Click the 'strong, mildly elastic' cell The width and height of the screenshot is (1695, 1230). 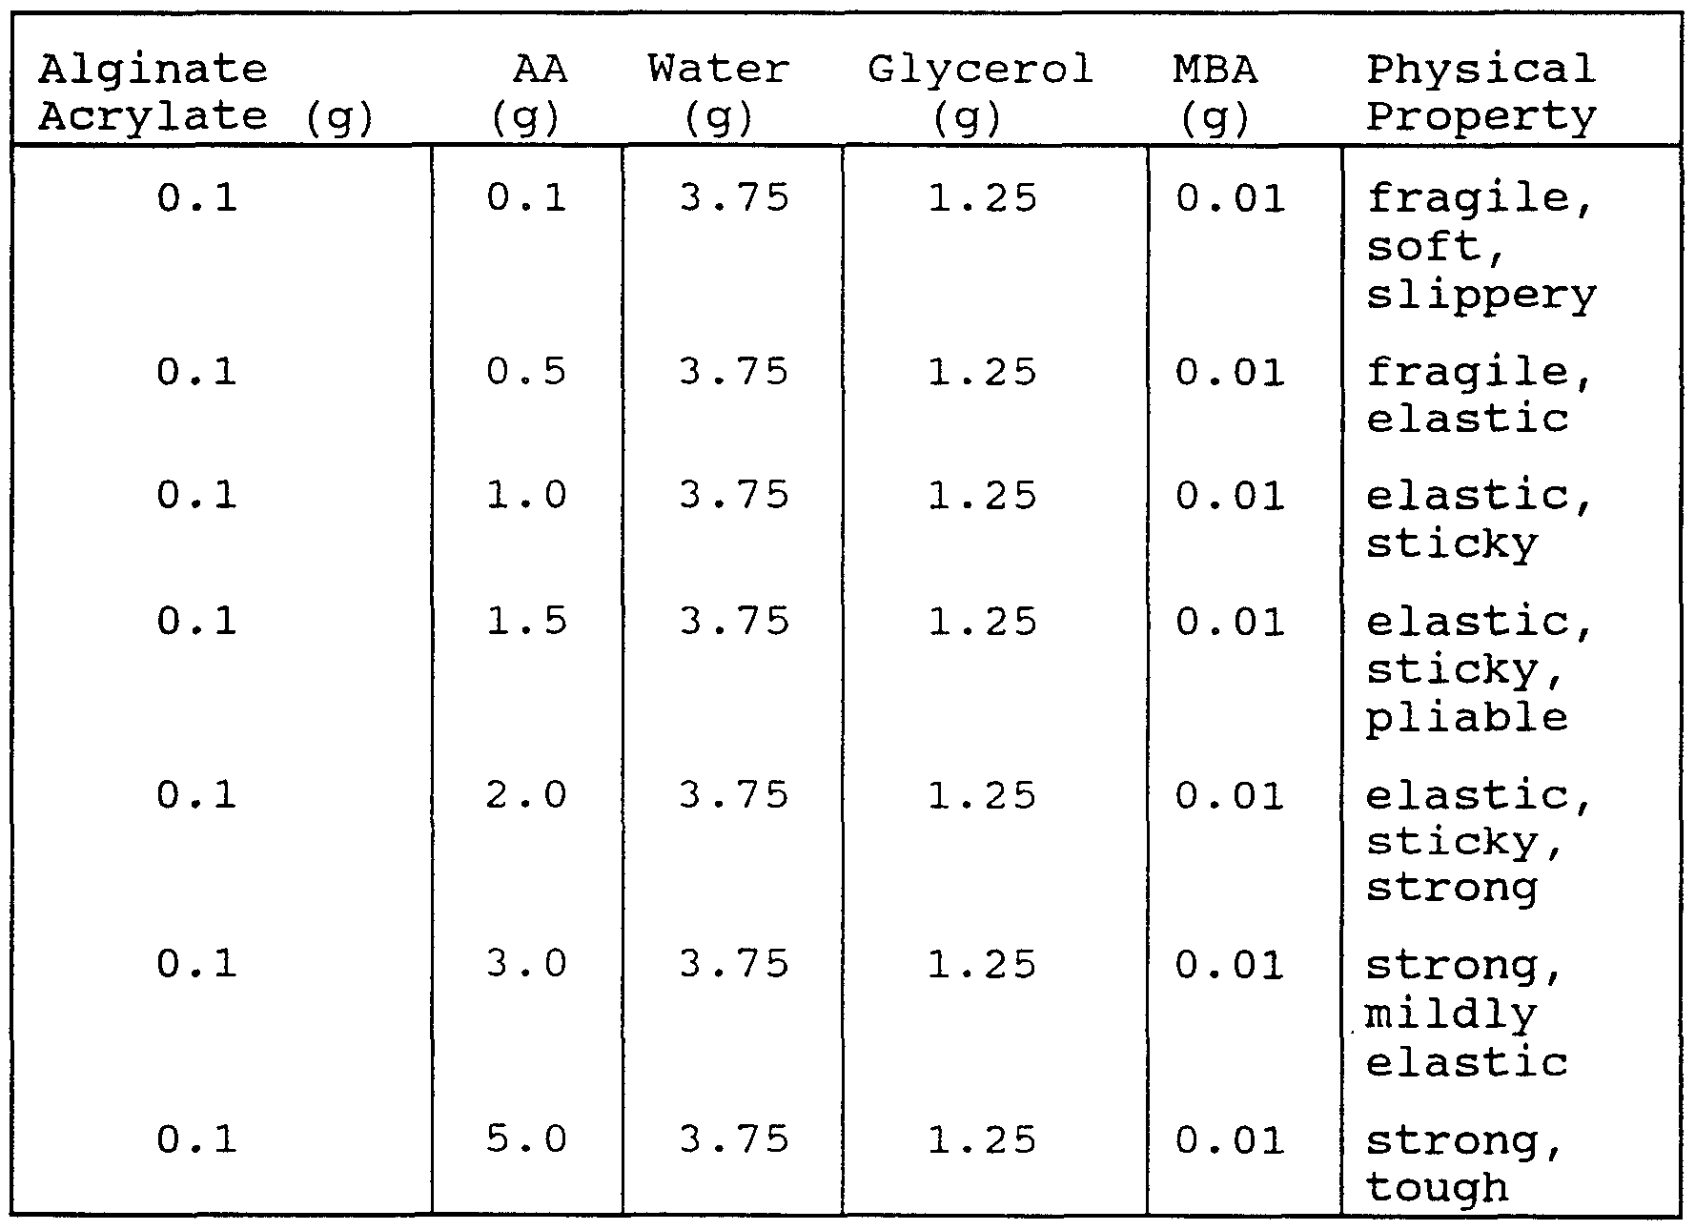click(x=1468, y=1014)
